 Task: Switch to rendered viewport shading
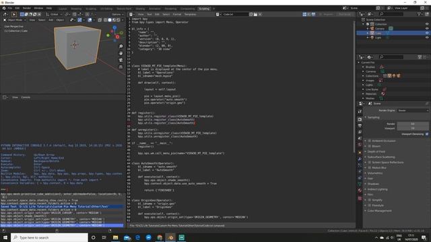119,19
